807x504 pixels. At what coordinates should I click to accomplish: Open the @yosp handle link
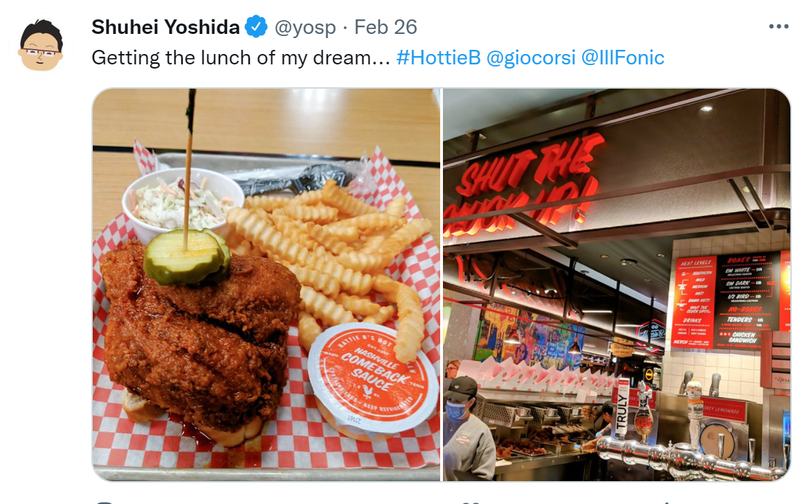point(305,27)
